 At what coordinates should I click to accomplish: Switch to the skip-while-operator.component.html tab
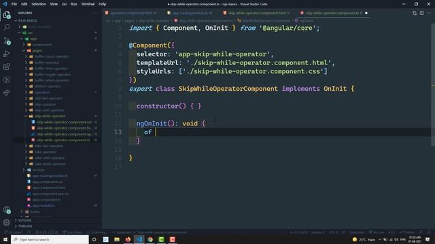[x=257, y=13]
